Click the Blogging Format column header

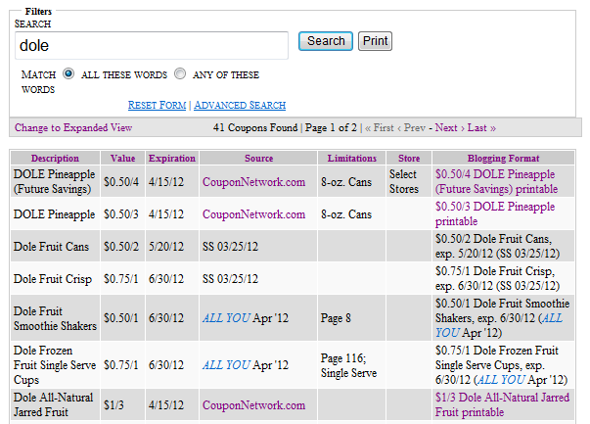click(x=504, y=159)
